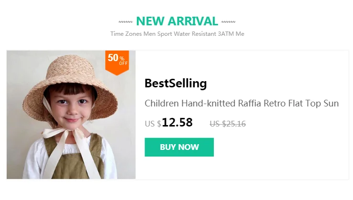Click the OFF text inside the orange badge
The height and width of the screenshot is (200, 353).
123,63
